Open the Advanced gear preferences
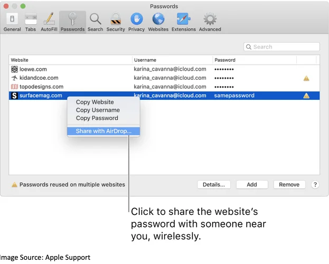The image size is (329, 264). tap(210, 22)
